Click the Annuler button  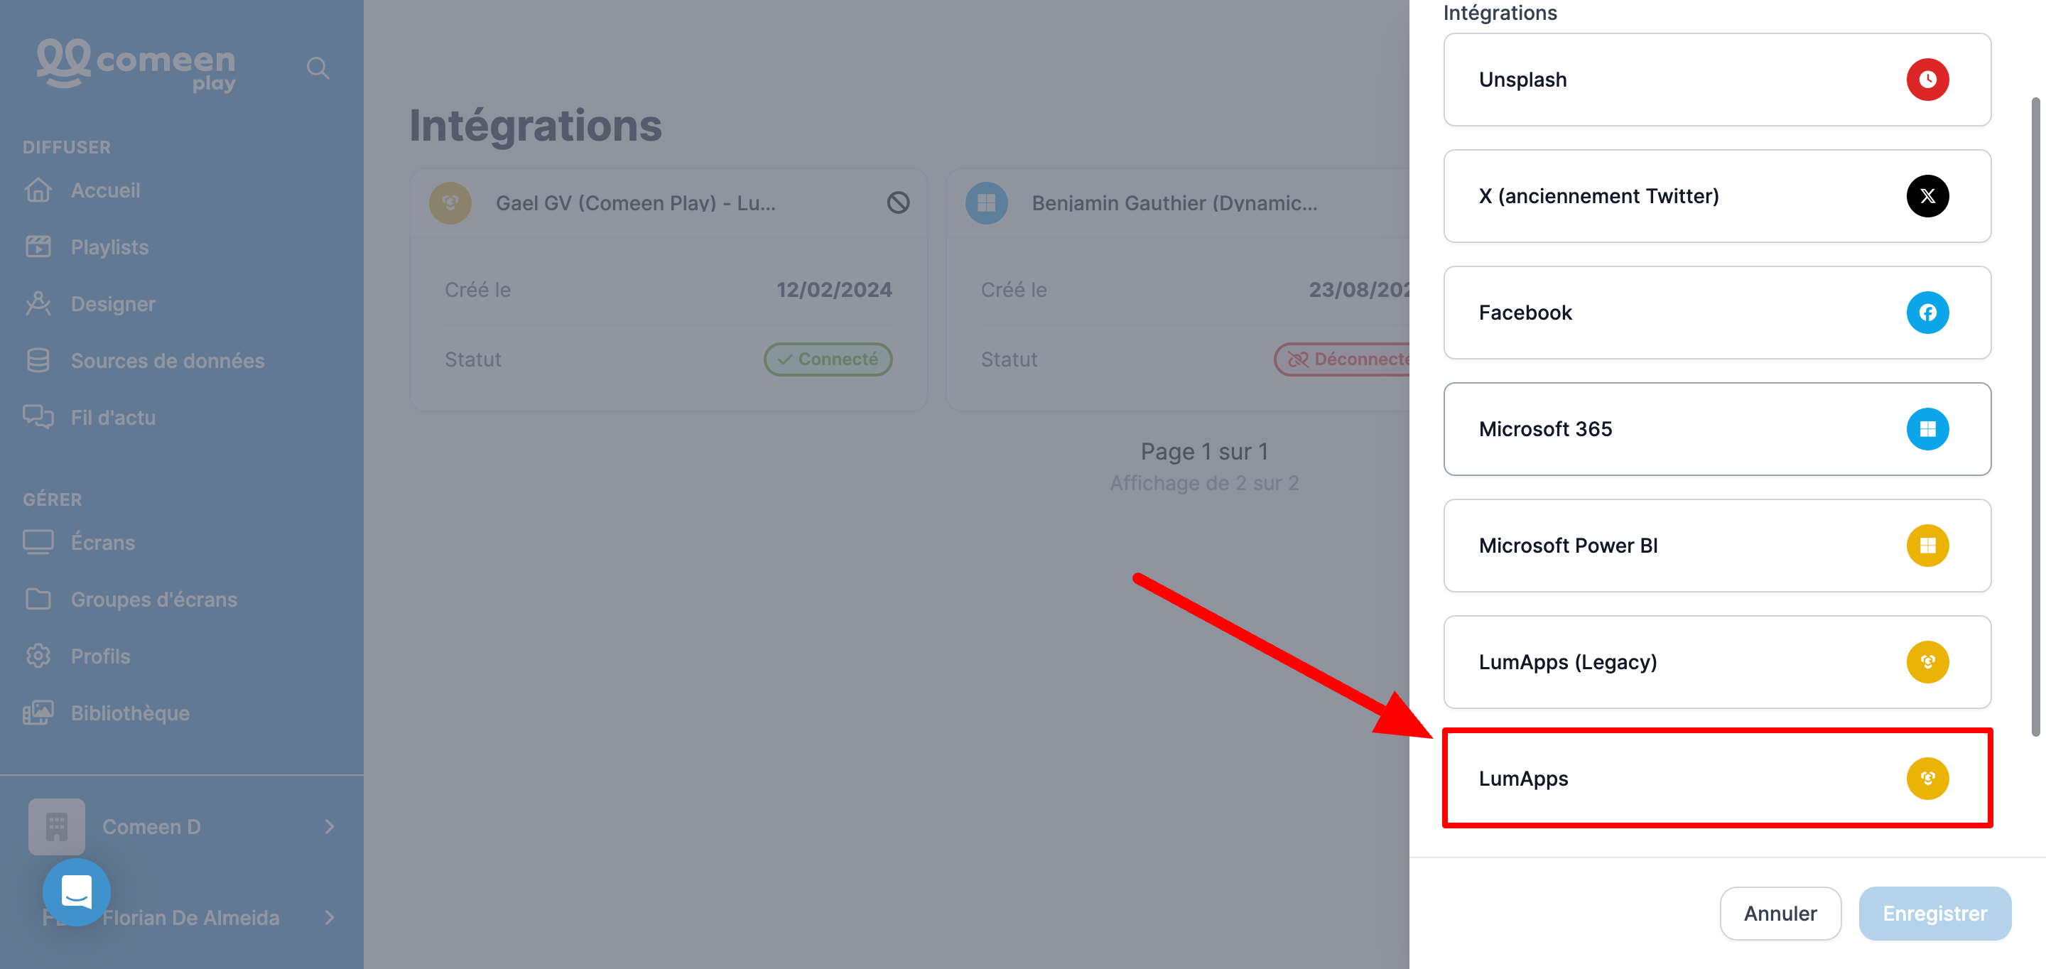pyautogui.click(x=1780, y=914)
